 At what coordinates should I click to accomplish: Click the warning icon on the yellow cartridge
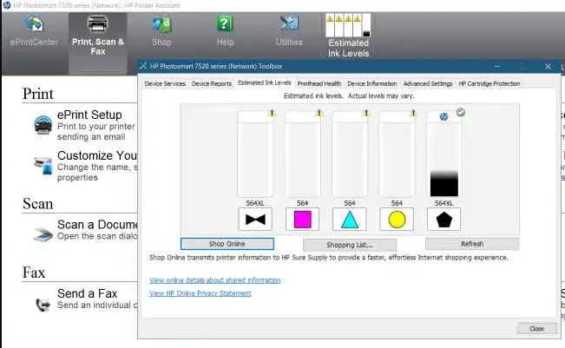coord(413,113)
